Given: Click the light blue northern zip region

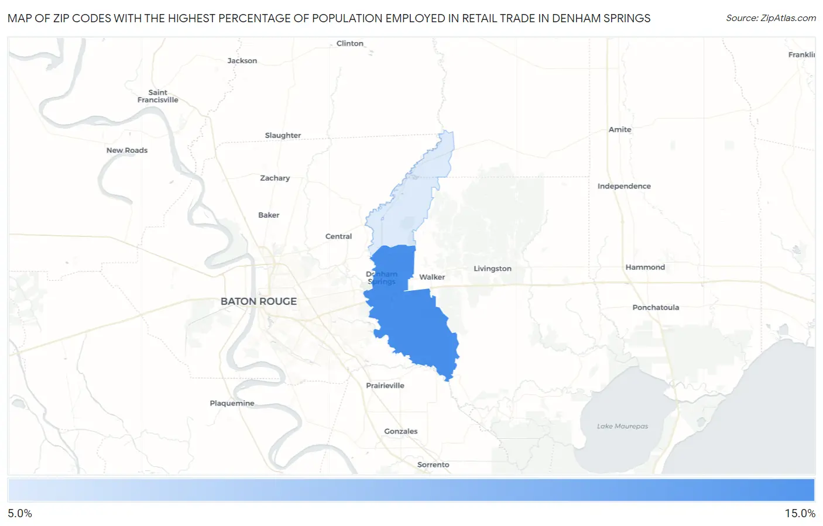Looking at the screenshot, I should click(410, 193).
